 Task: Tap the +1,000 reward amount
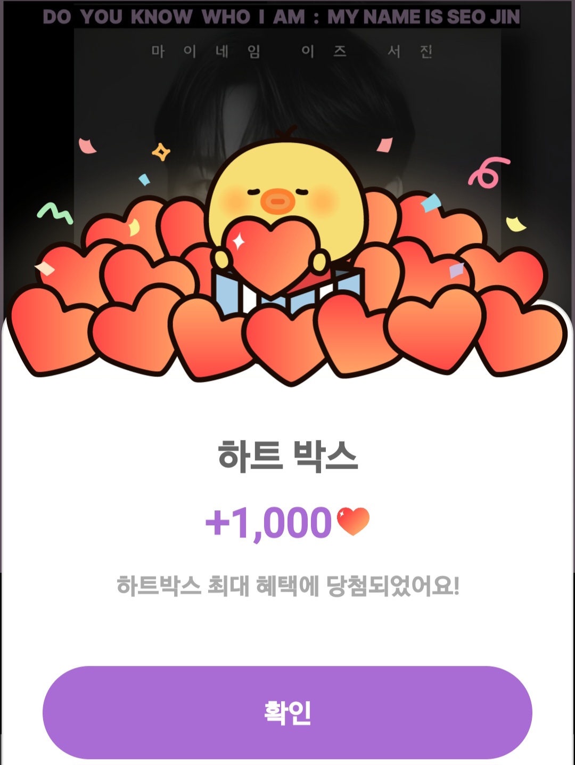pyautogui.click(x=269, y=522)
